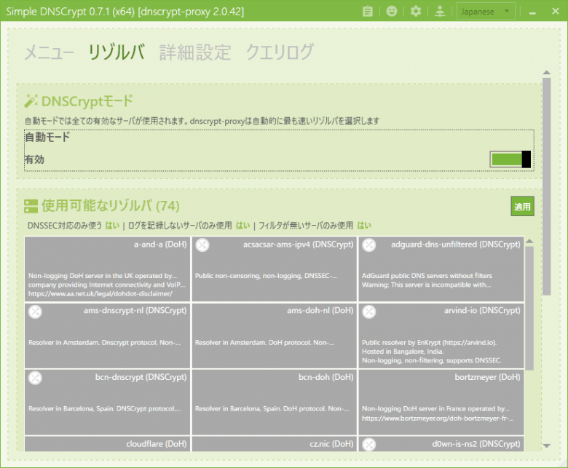
Task: Select the cloudflare (DoH) resolver
Action: [107, 444]
